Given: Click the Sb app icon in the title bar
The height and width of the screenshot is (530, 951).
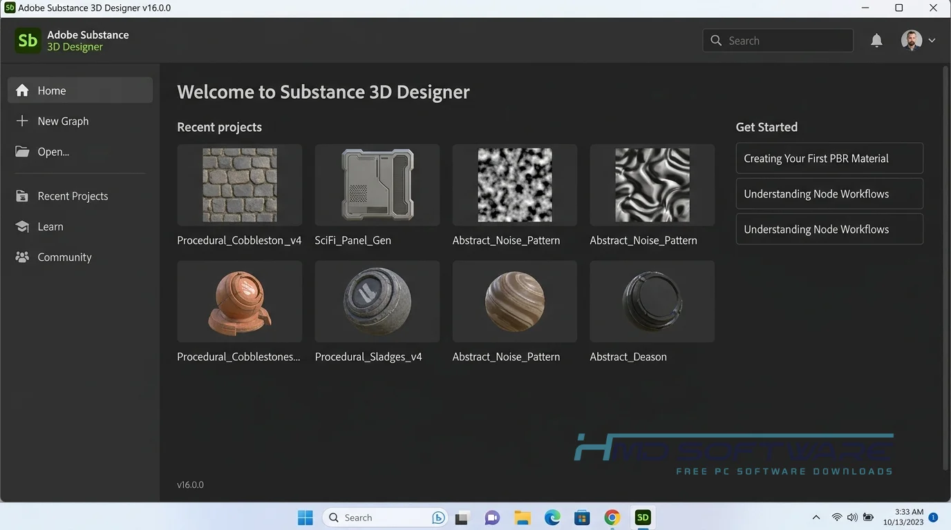Looking at the screenshot, I should pos(10,8).
